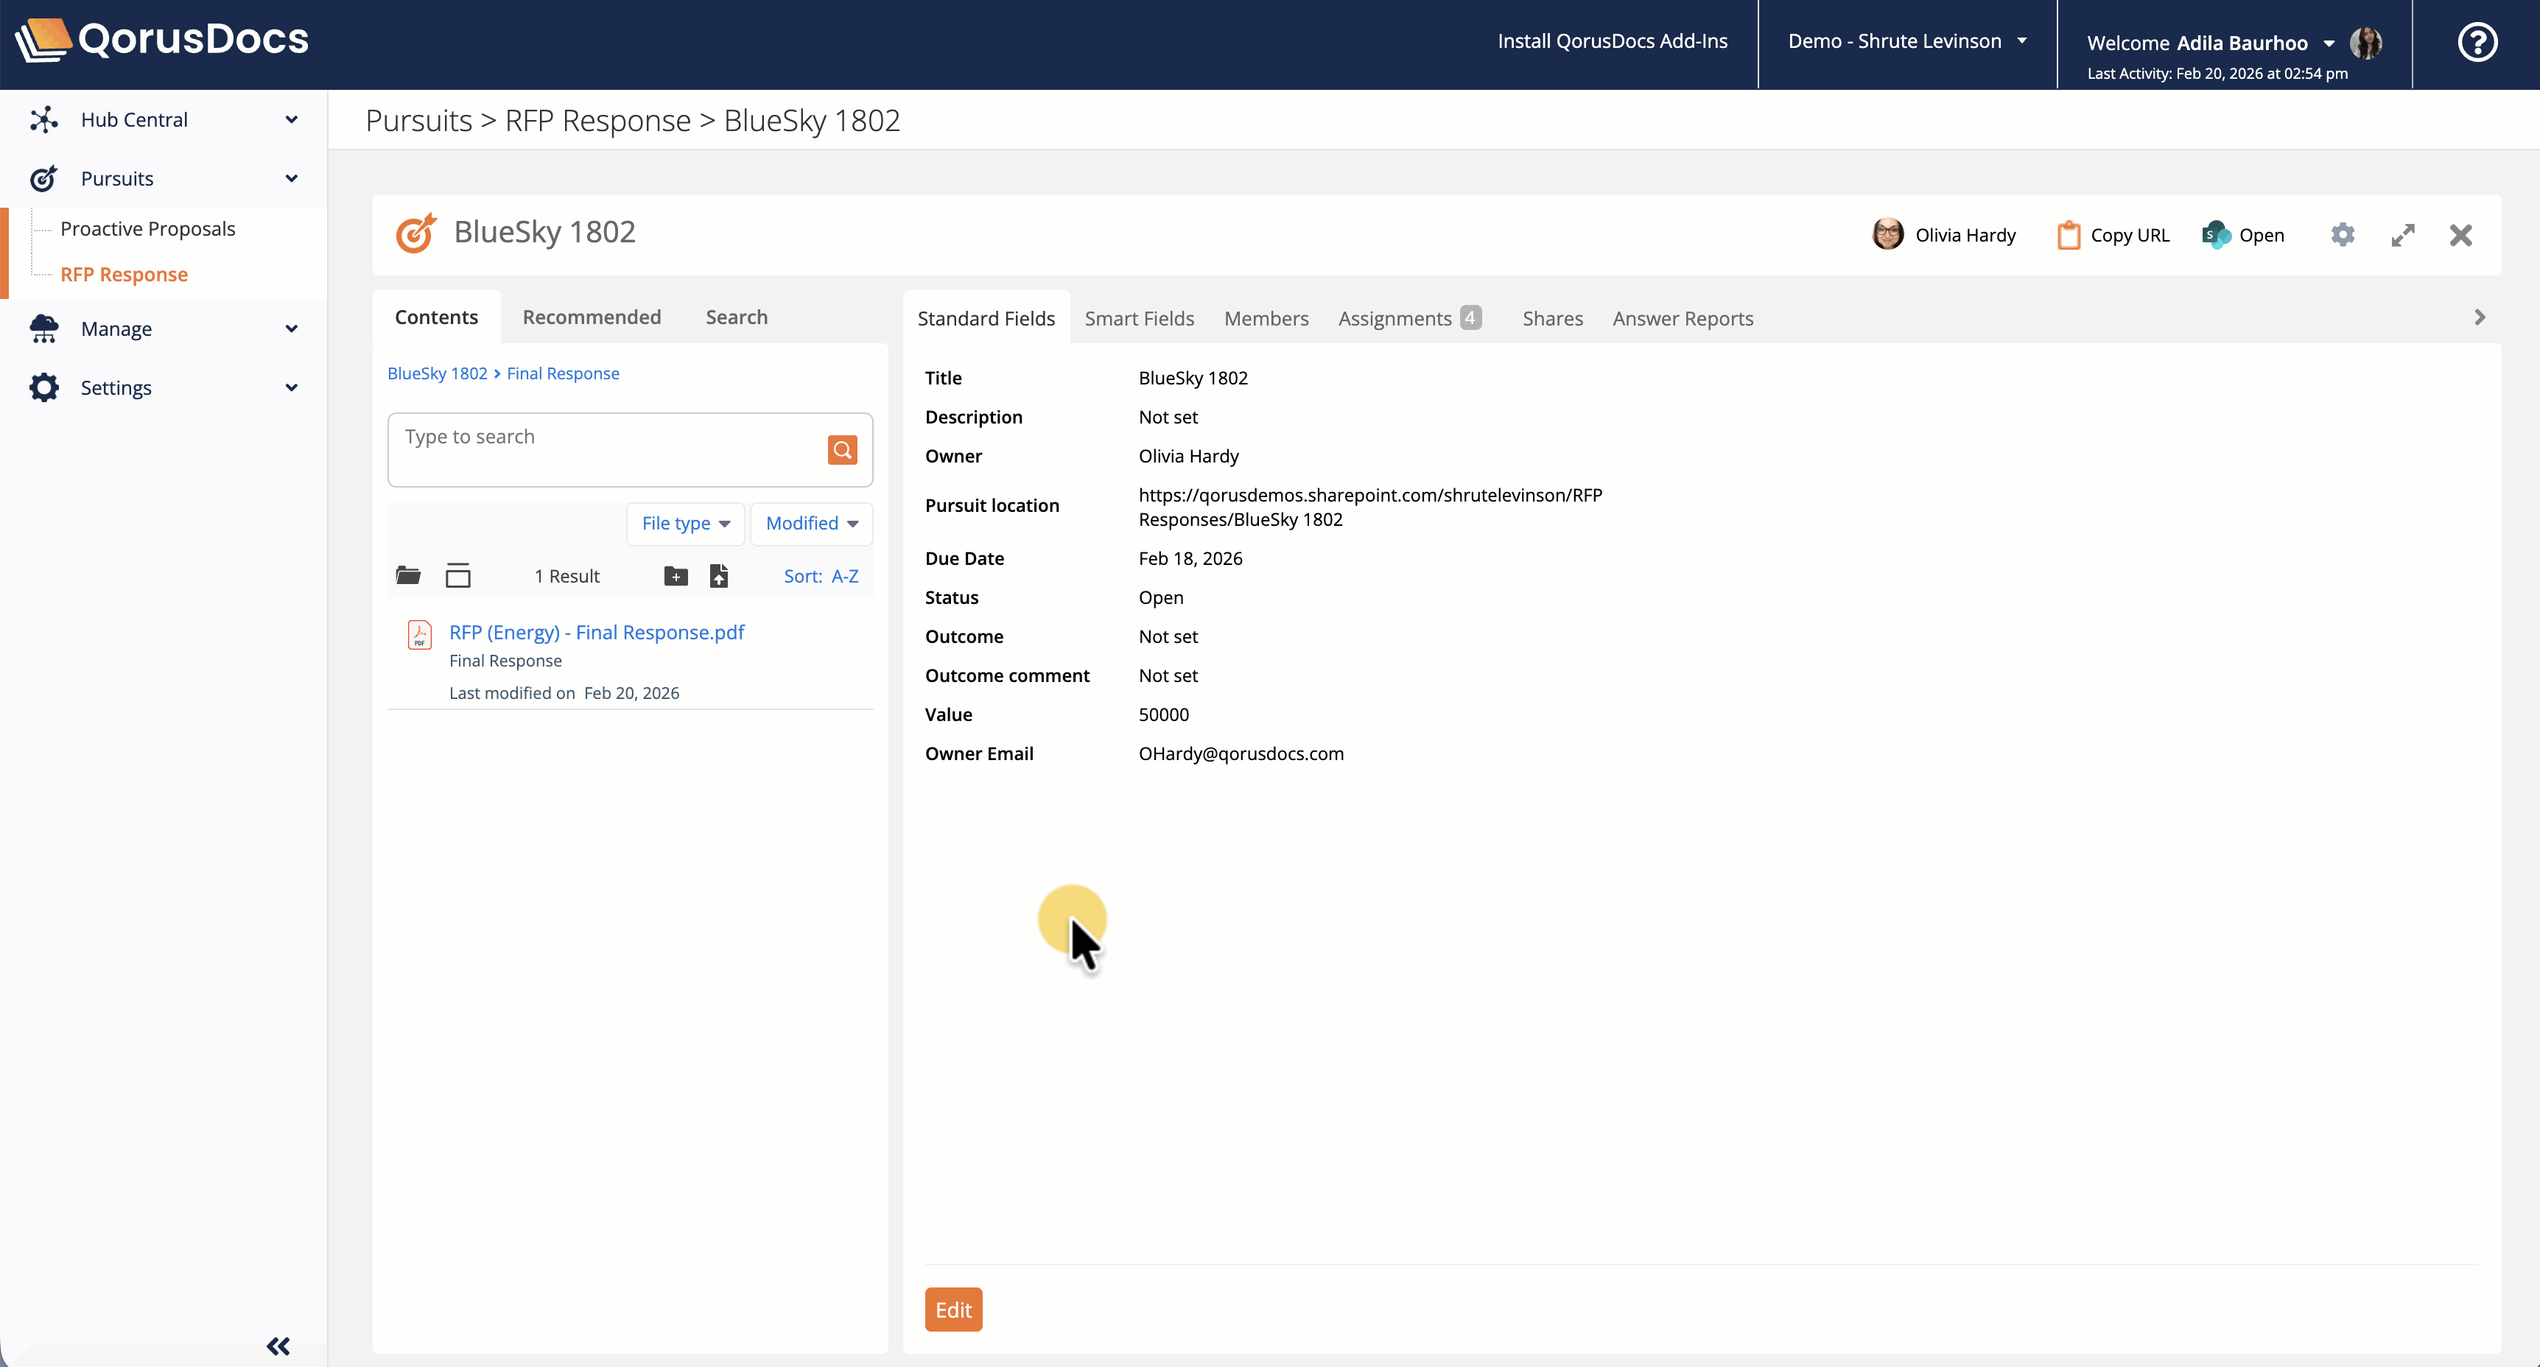Toggle sort order A-Z
The height and width of the screenshot is (1367, 2540).
click(821, 577)
